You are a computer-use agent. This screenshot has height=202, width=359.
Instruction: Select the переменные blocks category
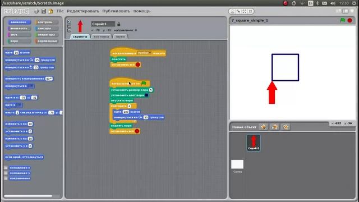pyautogui.click(x=47, y=41)
